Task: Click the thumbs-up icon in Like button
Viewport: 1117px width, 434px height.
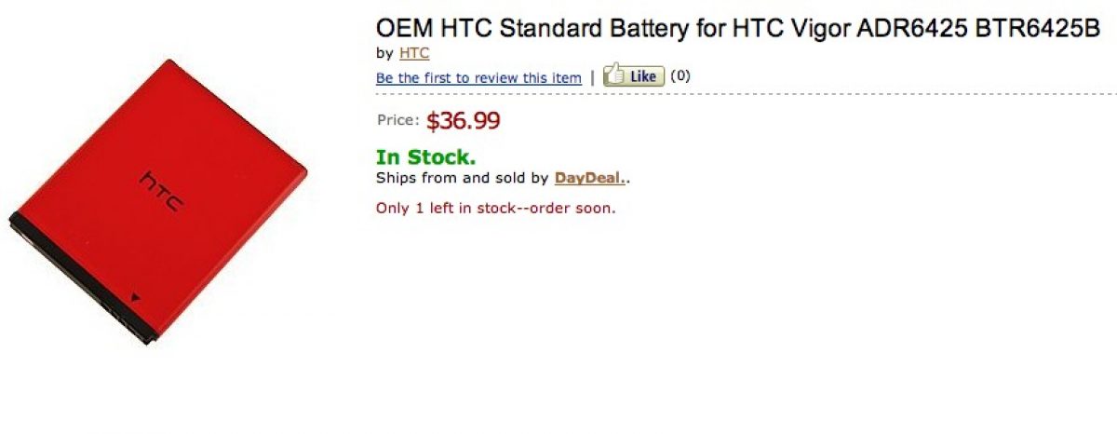Action: 615,75
